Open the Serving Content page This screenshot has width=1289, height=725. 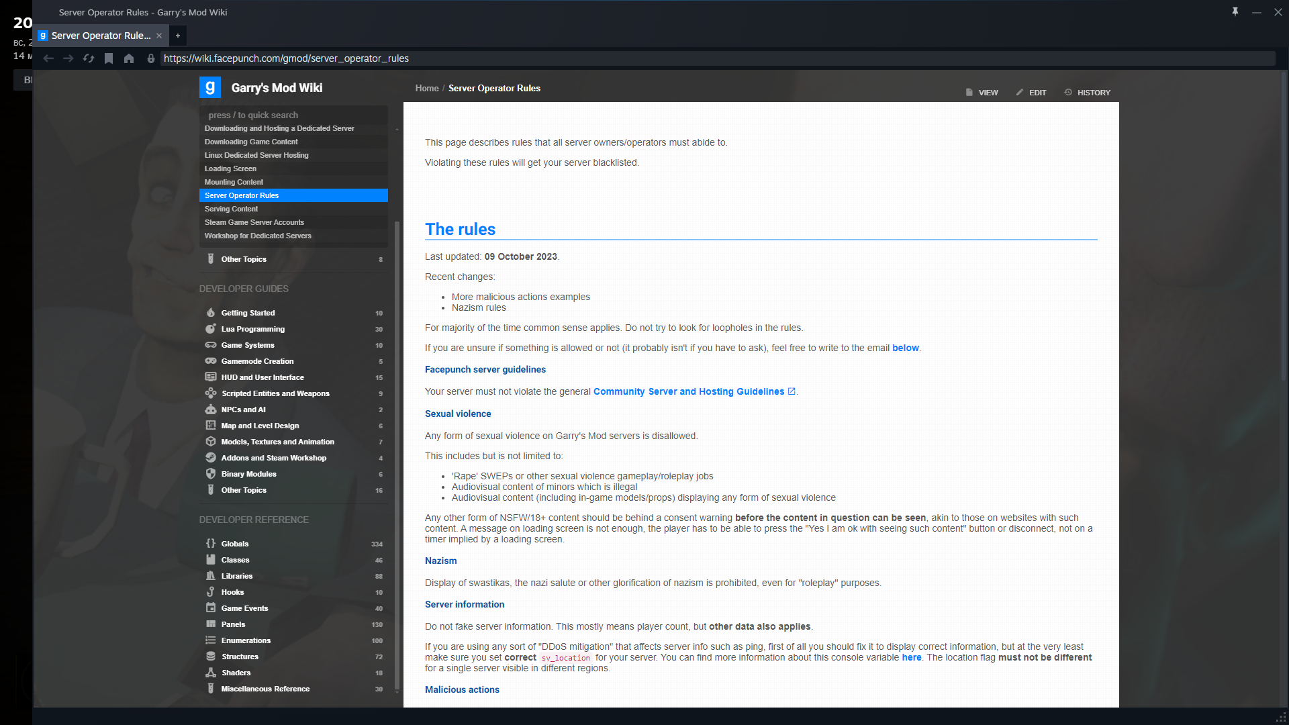tap(293, 209)
